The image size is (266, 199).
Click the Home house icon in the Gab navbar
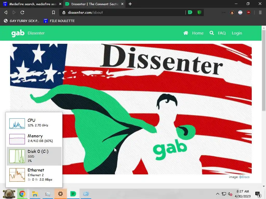click(x=186, y=33)
